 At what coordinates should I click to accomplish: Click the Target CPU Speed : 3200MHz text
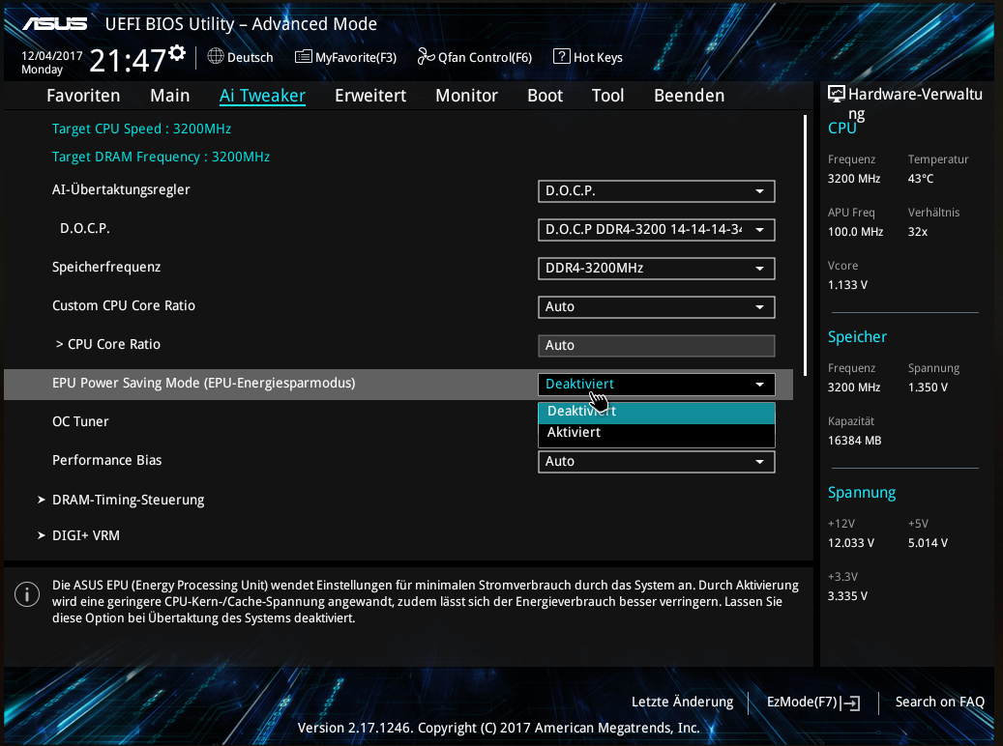point(141,129)
